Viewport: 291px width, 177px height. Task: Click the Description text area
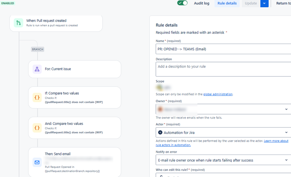(223, 69)
